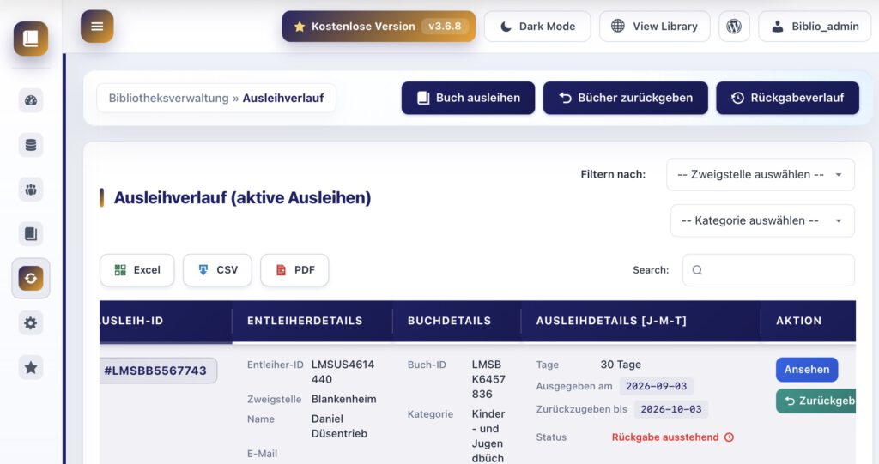Toggle the hamburger menu button
Viewport: 879px width, 464px height.
97,27
